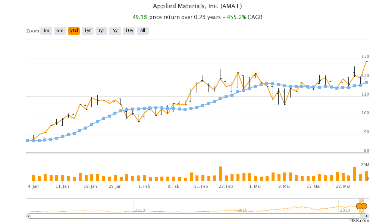Click the 8. Mar axis label
373x224 pixels.
click(284, 186)
